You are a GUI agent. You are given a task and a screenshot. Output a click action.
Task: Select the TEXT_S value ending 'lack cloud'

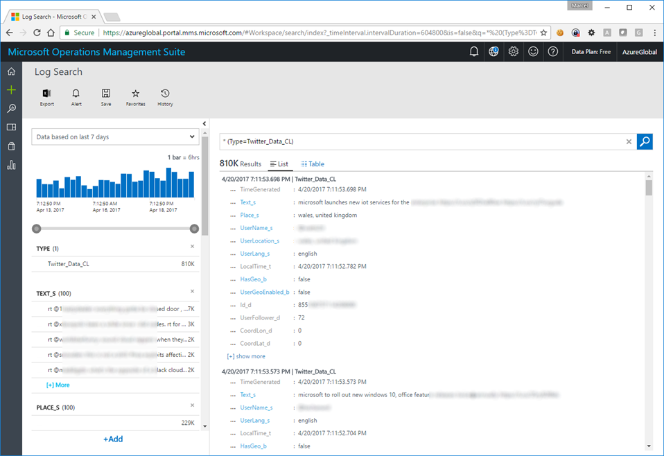point(115,370)
